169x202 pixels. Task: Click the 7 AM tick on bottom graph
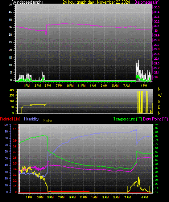click(128, 197)
